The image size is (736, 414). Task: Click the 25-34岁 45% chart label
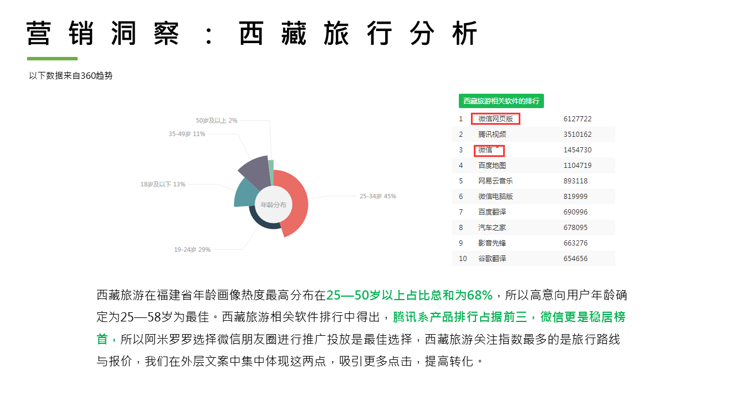(x=378, y=196)
